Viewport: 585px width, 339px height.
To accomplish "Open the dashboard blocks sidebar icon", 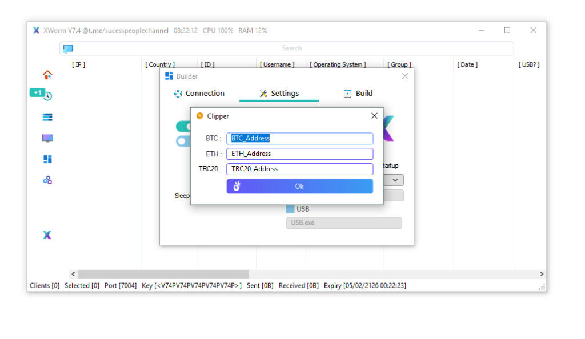I will pos(46,159).
